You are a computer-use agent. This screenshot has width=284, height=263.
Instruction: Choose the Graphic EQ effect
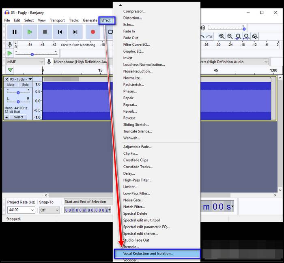157,51
